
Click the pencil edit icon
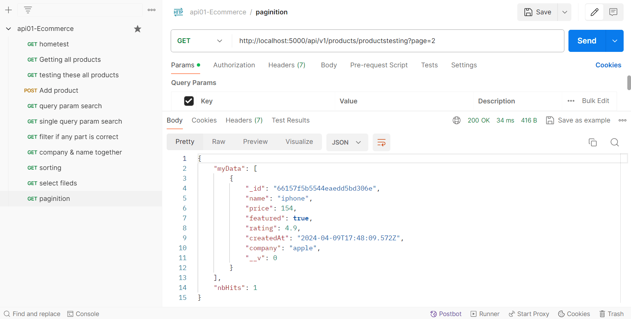coord(594,12)
